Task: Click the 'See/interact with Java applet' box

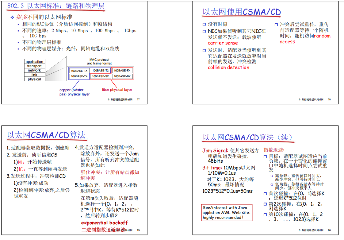Action: (227, 213)
